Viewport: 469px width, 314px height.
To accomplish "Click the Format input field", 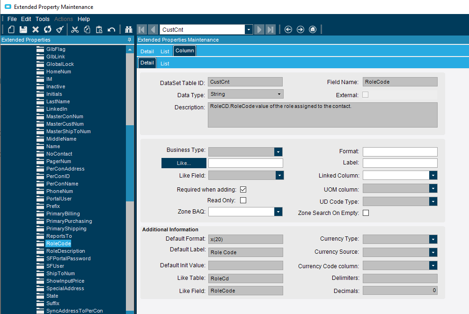I will (400, 152).
